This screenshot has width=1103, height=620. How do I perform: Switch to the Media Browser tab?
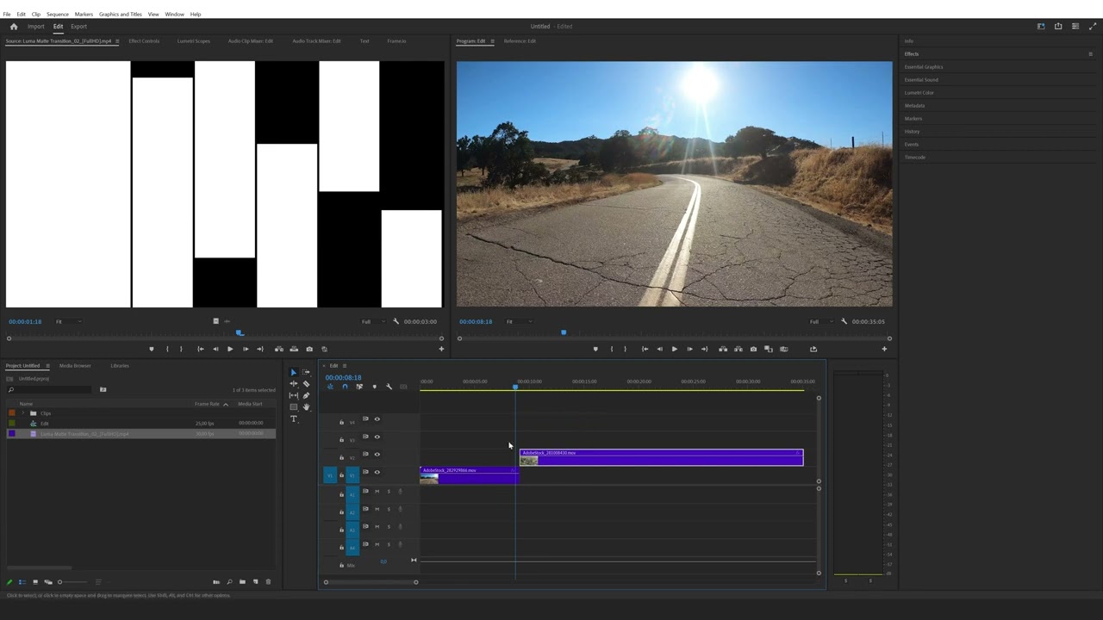click(x=75, y=366)
